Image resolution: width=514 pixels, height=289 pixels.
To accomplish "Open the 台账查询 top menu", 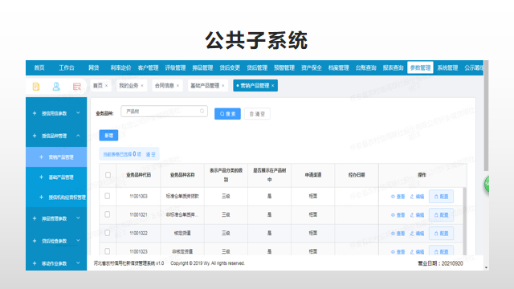I will tap(366, 67).
